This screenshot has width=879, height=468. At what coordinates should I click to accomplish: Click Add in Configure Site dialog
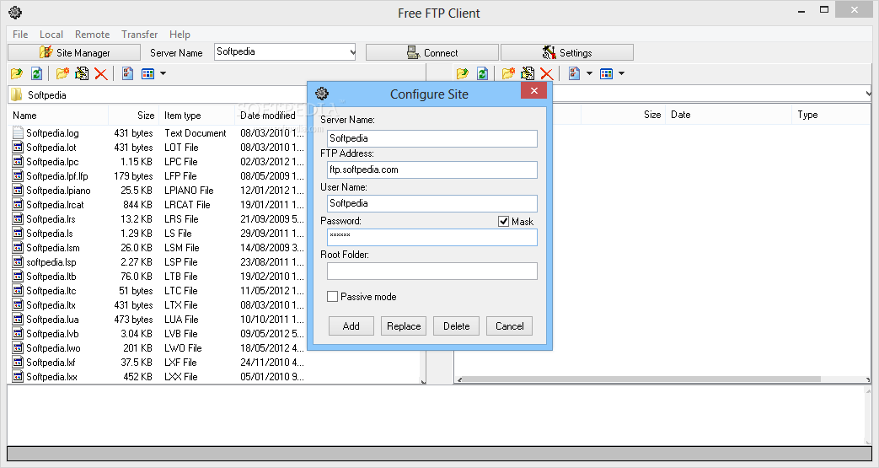point(351,326)
